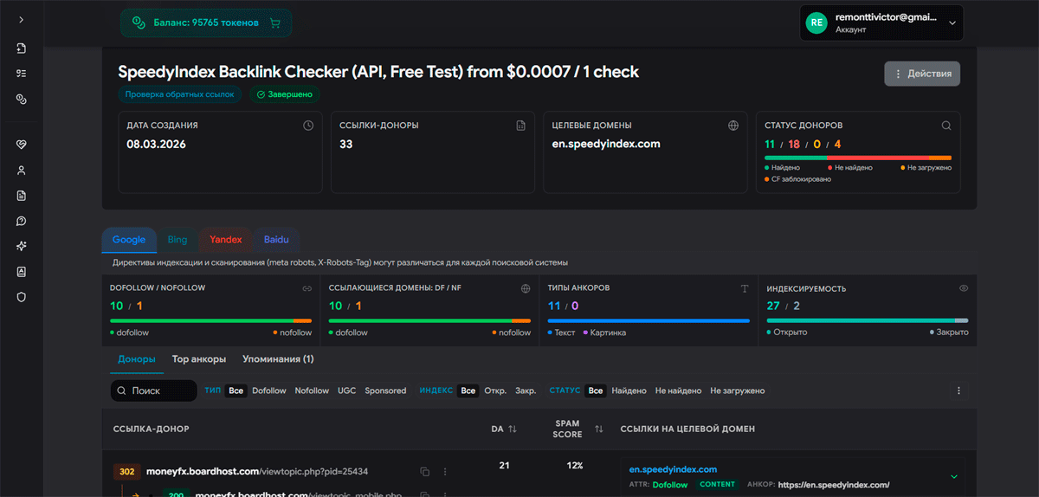Open the chat support sidebar icon
Image resolution: width=1039 pixels, height=497 pixels.
[x=21, y=221]
